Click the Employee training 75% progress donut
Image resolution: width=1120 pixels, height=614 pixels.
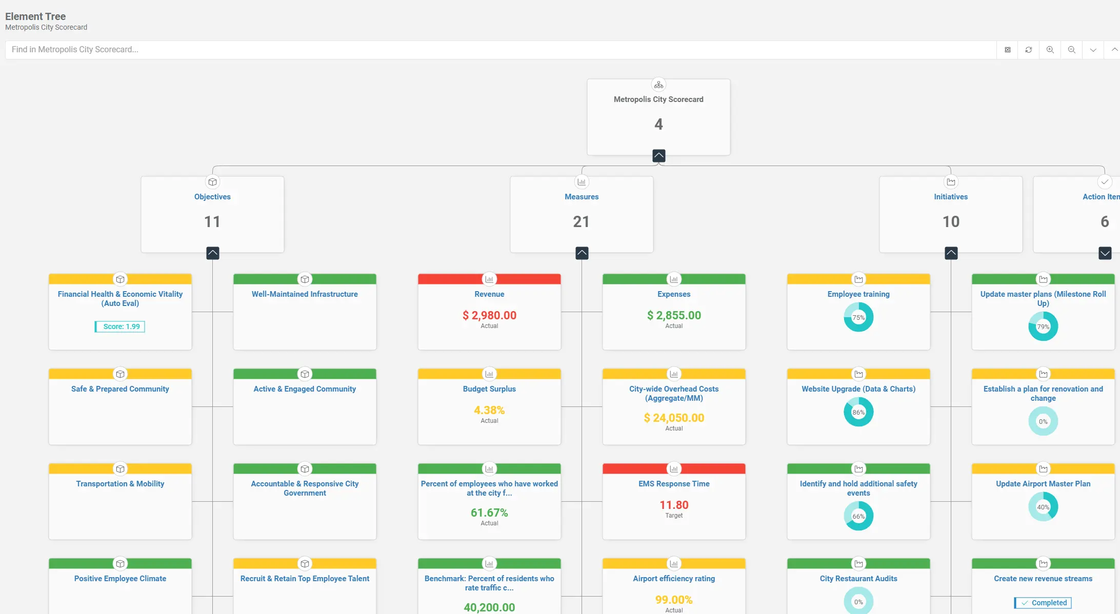(x=858, y=317)
